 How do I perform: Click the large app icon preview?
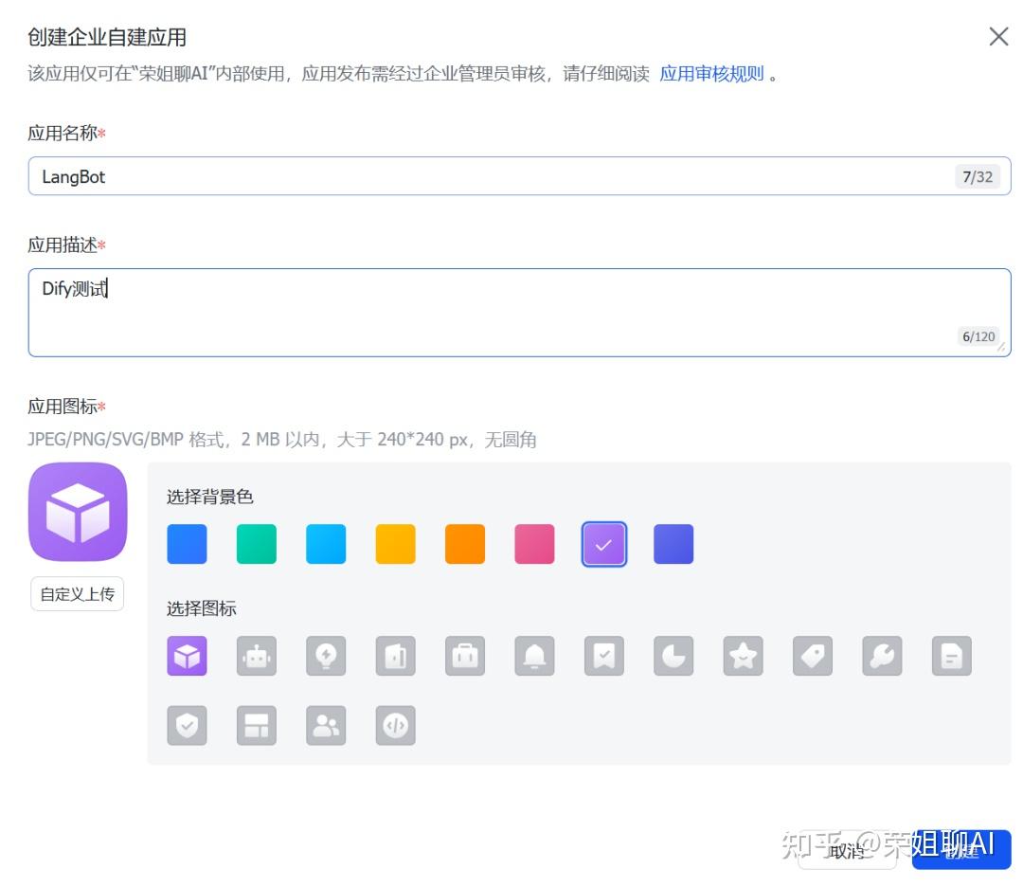[78, 512]
